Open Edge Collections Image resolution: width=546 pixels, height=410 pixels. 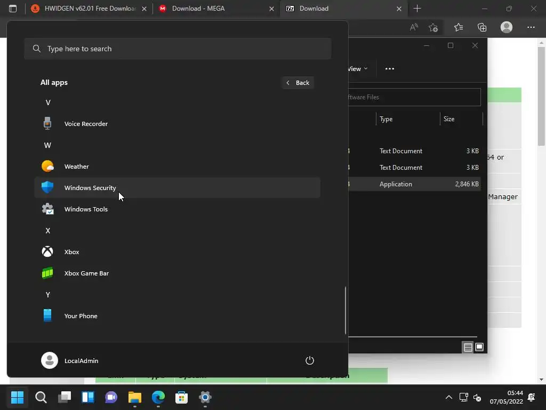pyautogui.click(x=482, y=27)
